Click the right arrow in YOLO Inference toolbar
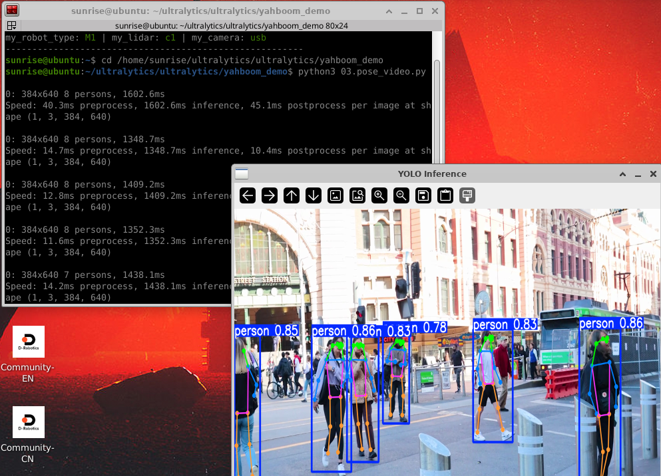This screenshot has width=661, height=476. point(270,195)
